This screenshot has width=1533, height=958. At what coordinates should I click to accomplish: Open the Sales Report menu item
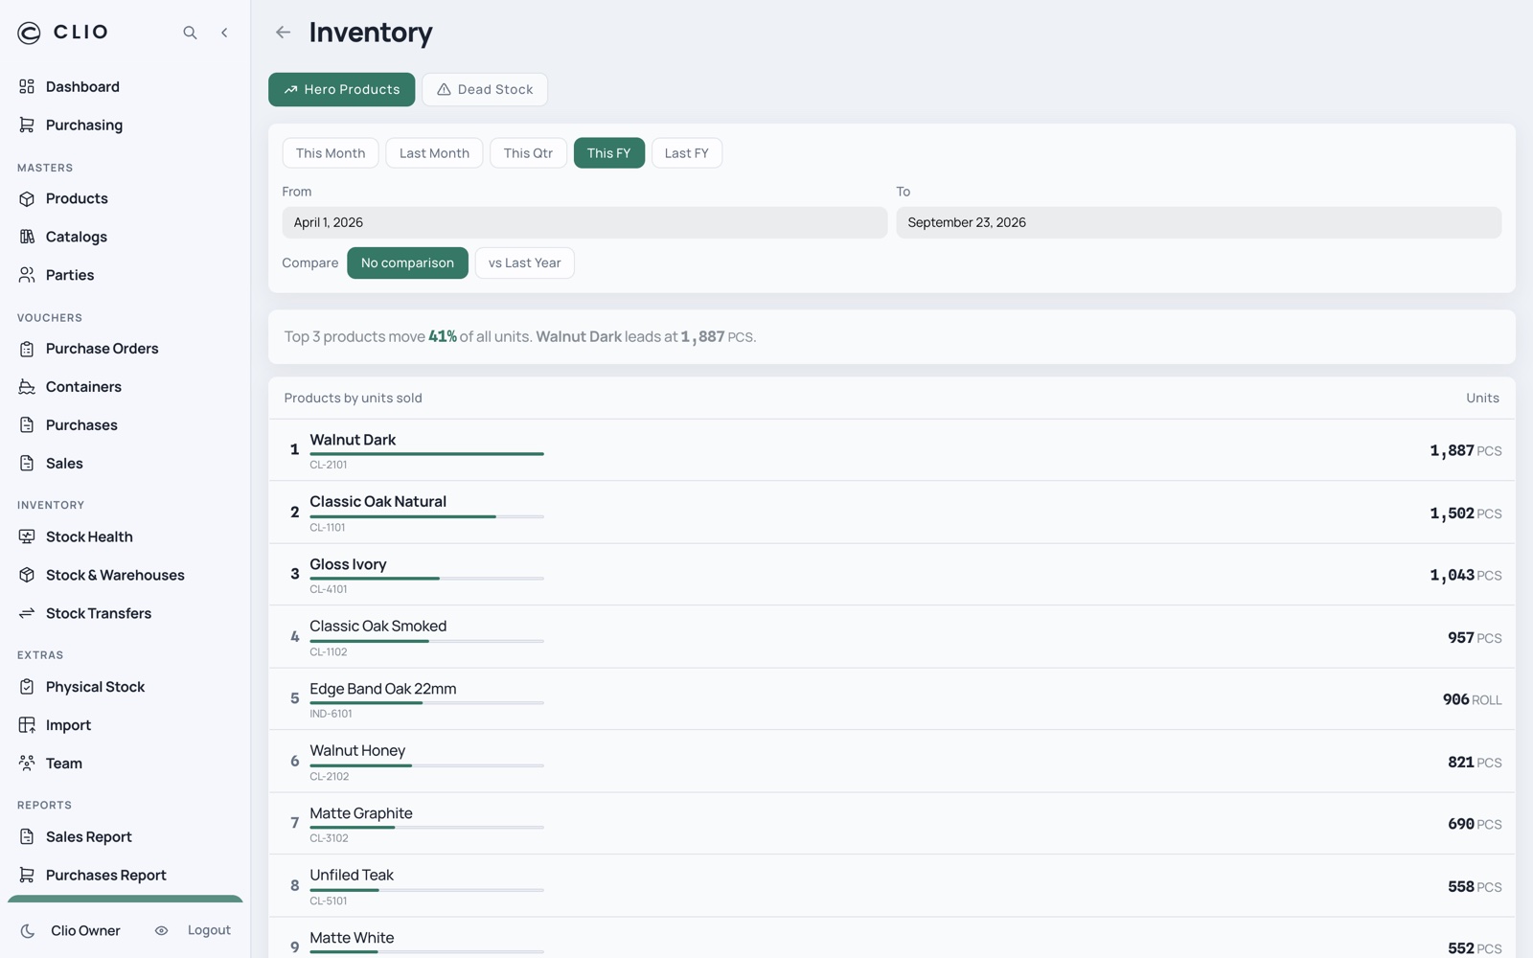coord(125,837)
